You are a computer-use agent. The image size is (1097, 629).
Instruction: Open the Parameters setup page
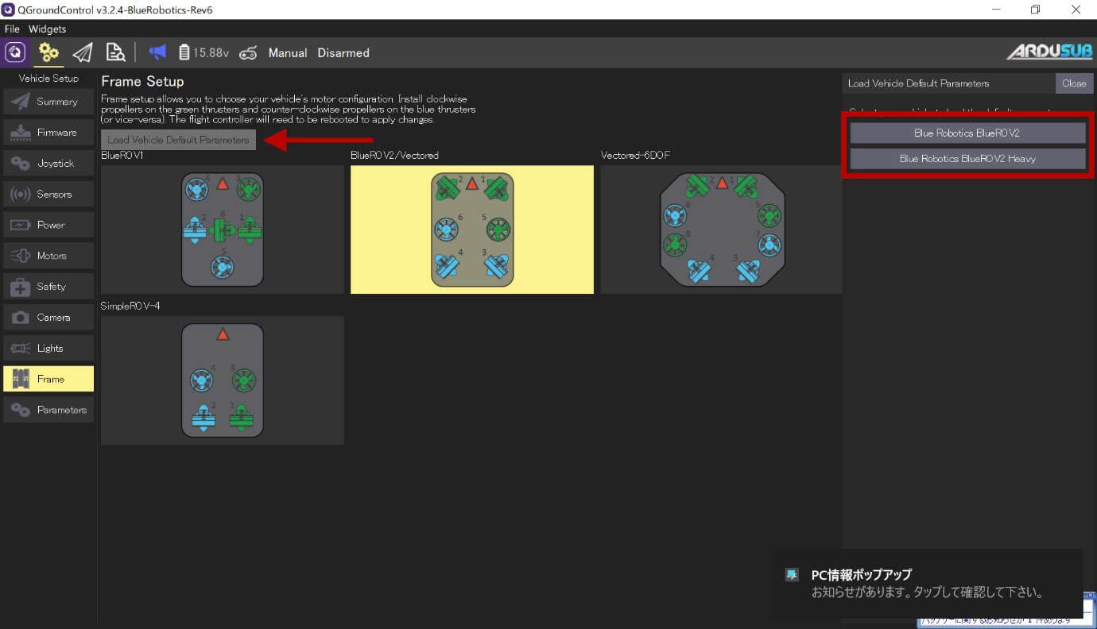(x=48, y=410)
